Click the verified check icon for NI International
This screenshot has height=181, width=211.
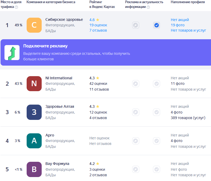(x=156, y=84)
